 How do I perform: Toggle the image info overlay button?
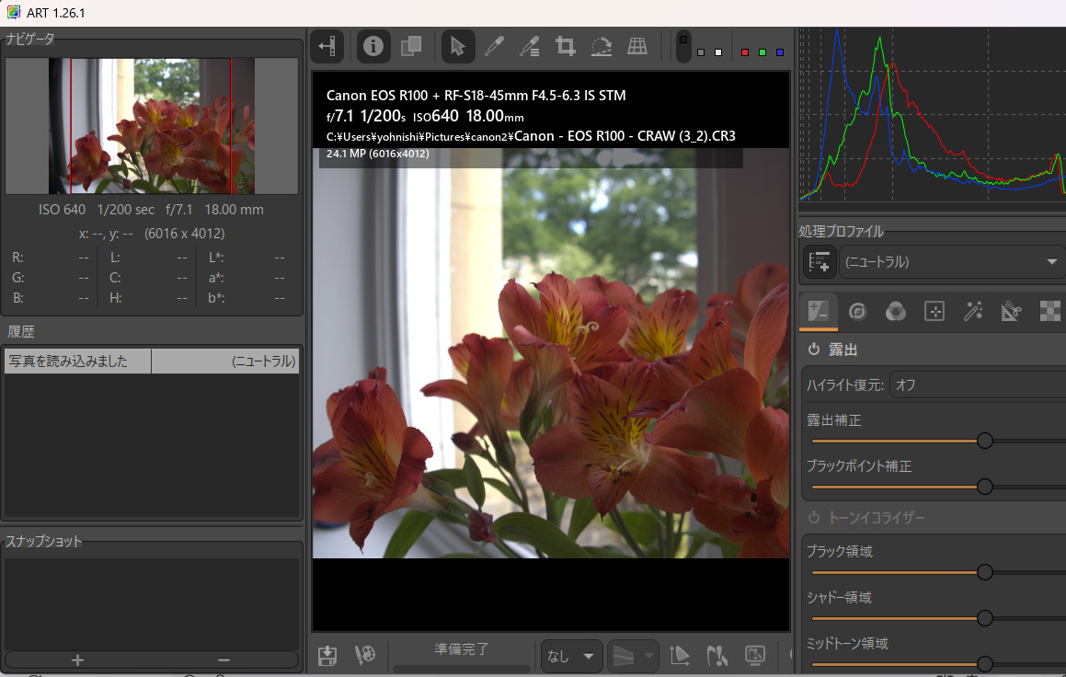[x=373, y=46]
